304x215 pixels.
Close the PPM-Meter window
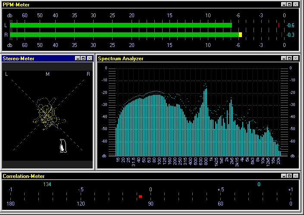point(296,4)
